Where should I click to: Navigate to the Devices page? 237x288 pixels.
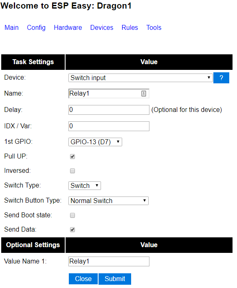coord(102,27)
